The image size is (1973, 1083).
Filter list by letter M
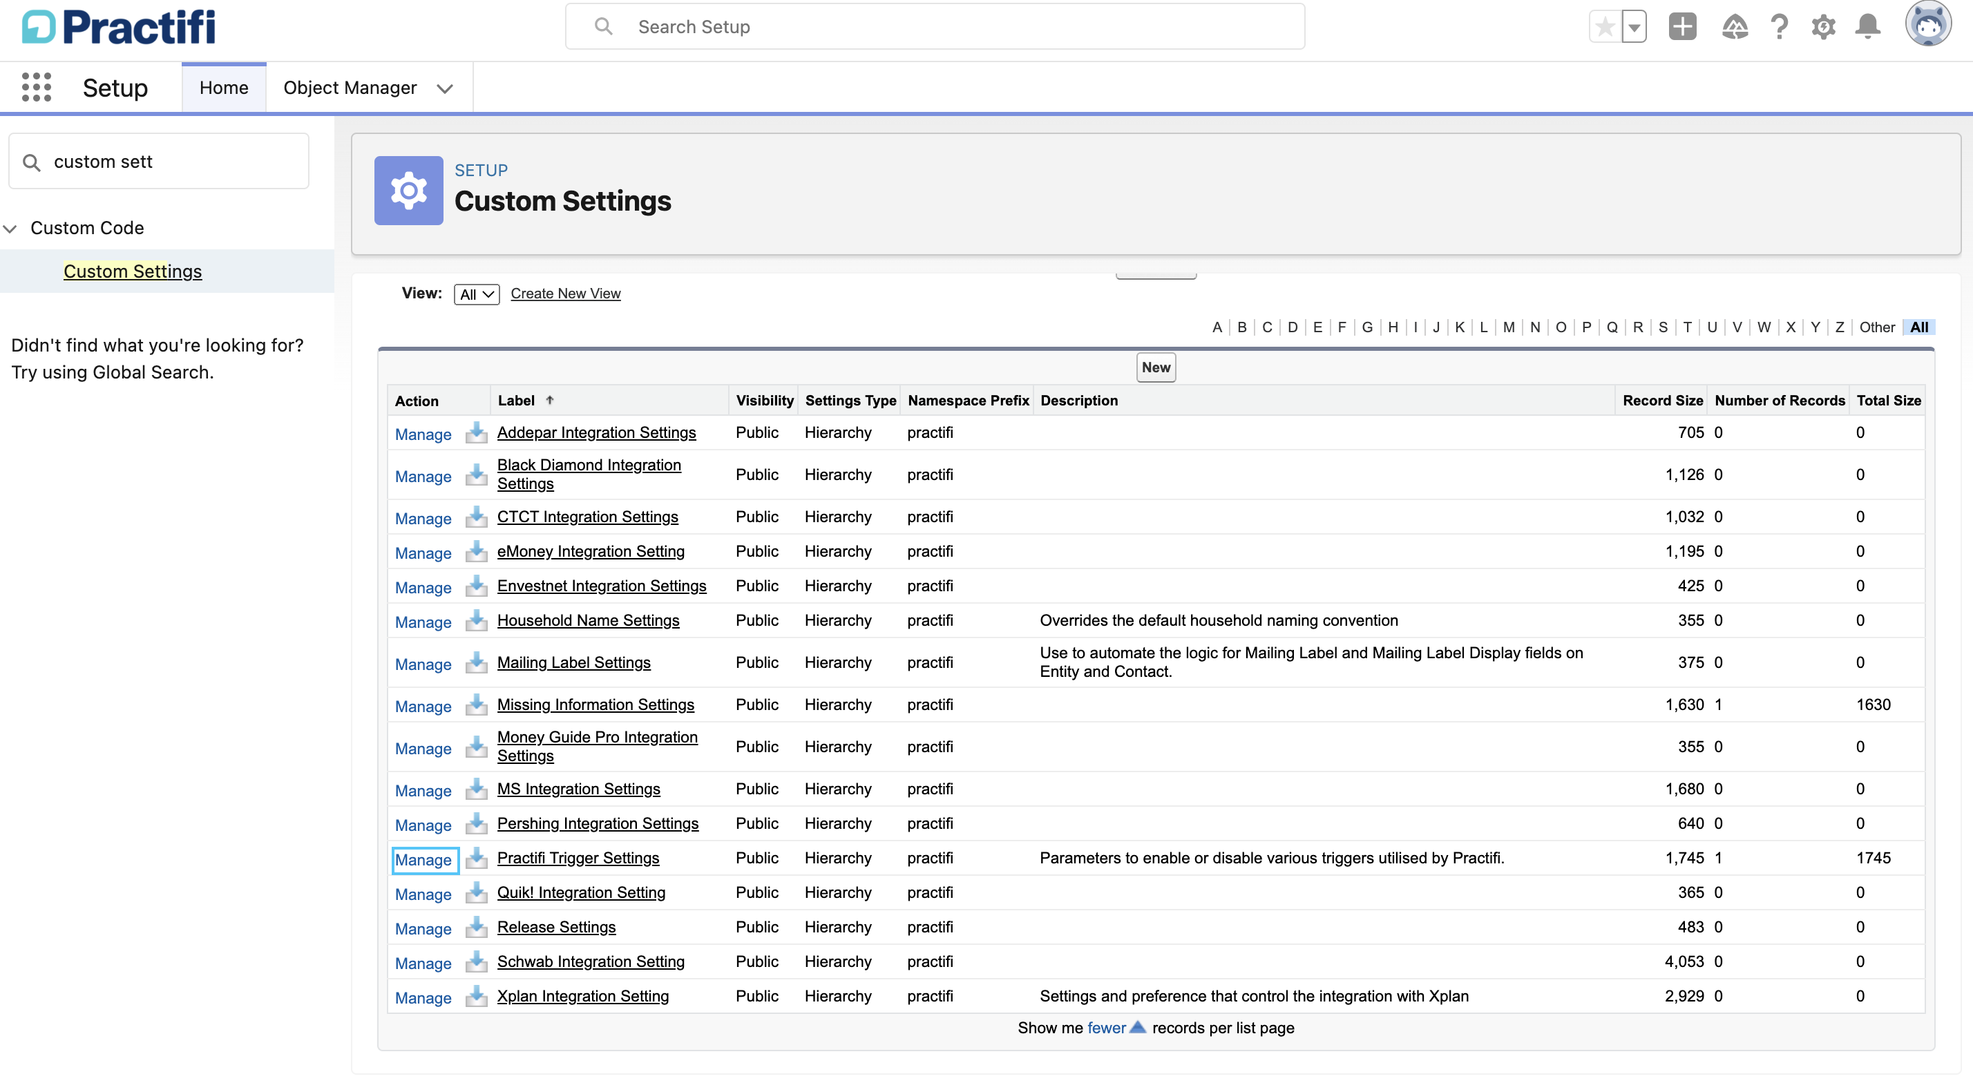(1508, 327)
